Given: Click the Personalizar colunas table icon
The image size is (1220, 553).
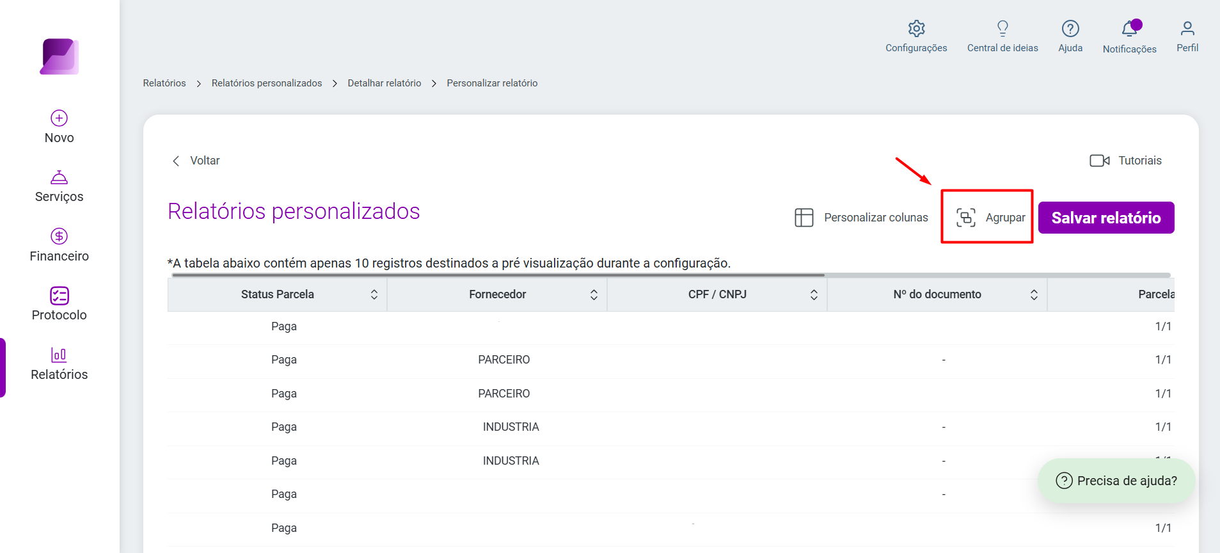Looking at the screenshot, I should tap(804, 218).
